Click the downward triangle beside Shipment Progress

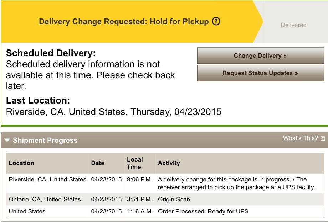[7, 140]
